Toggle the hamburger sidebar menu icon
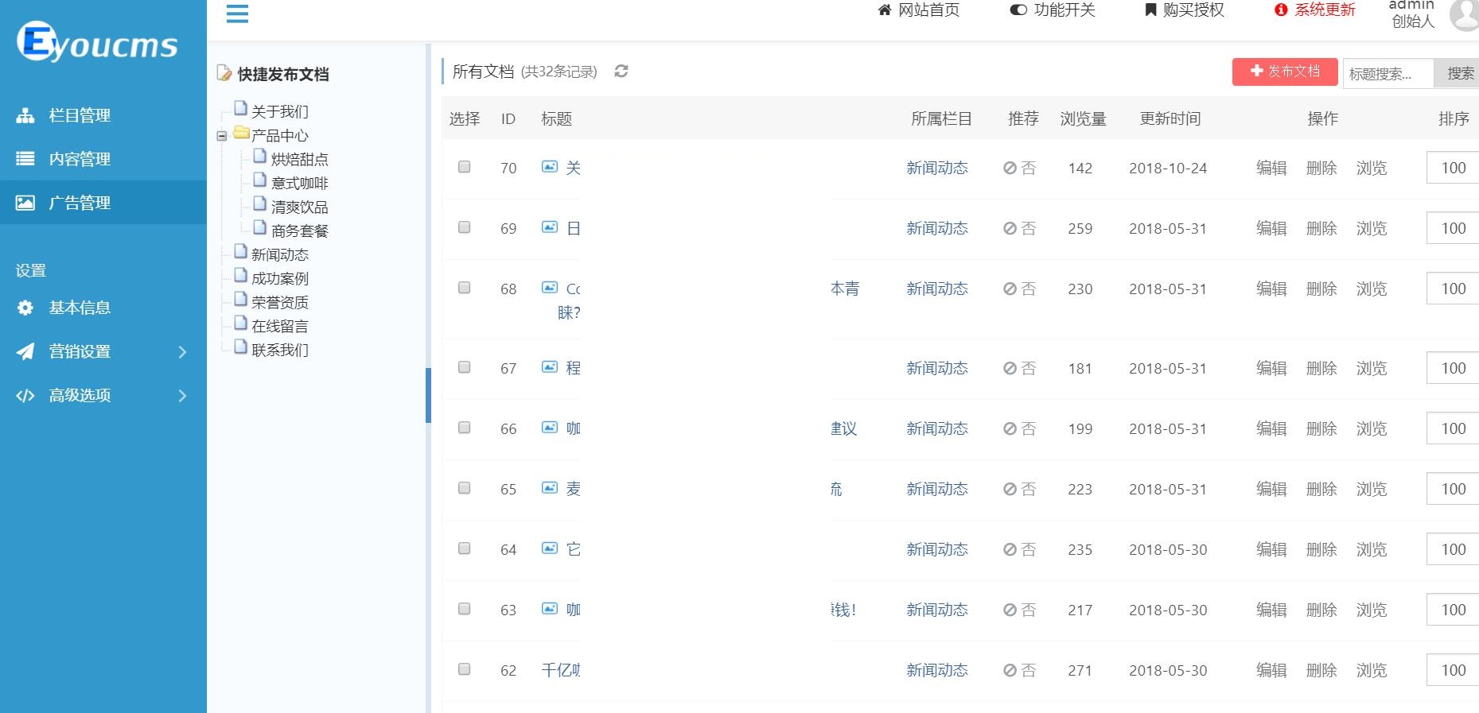This screenshot has width=1479, height=713. 237,14
